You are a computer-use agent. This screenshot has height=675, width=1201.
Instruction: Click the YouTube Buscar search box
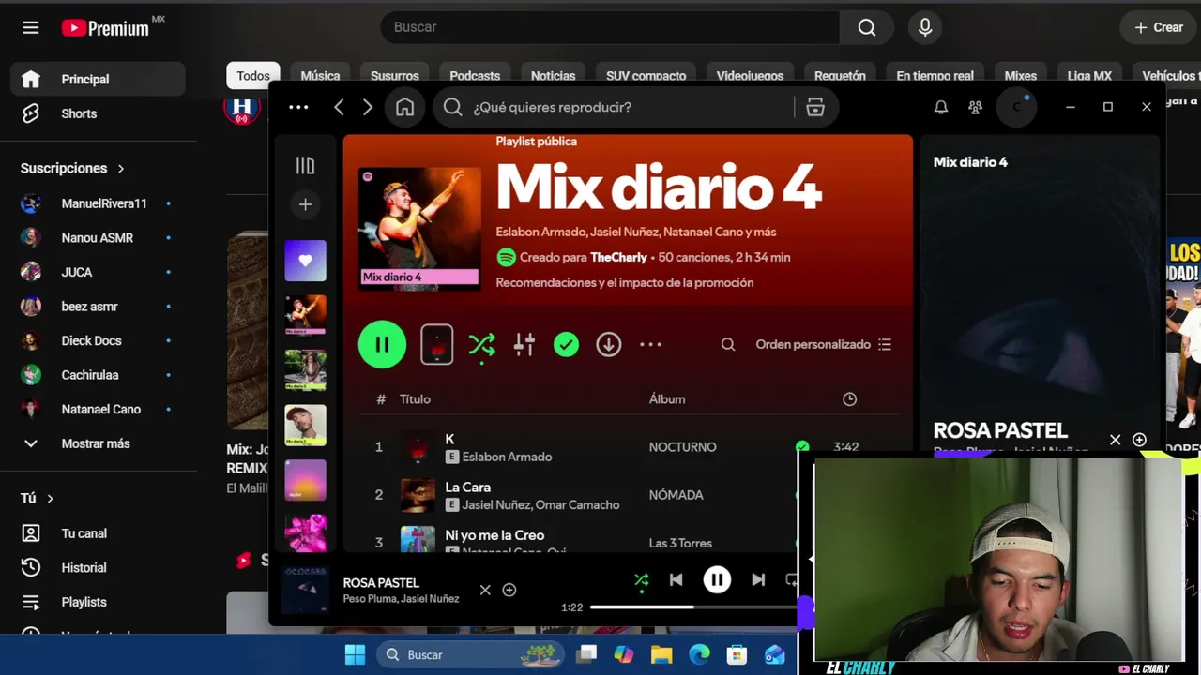[x=610, y=27]
